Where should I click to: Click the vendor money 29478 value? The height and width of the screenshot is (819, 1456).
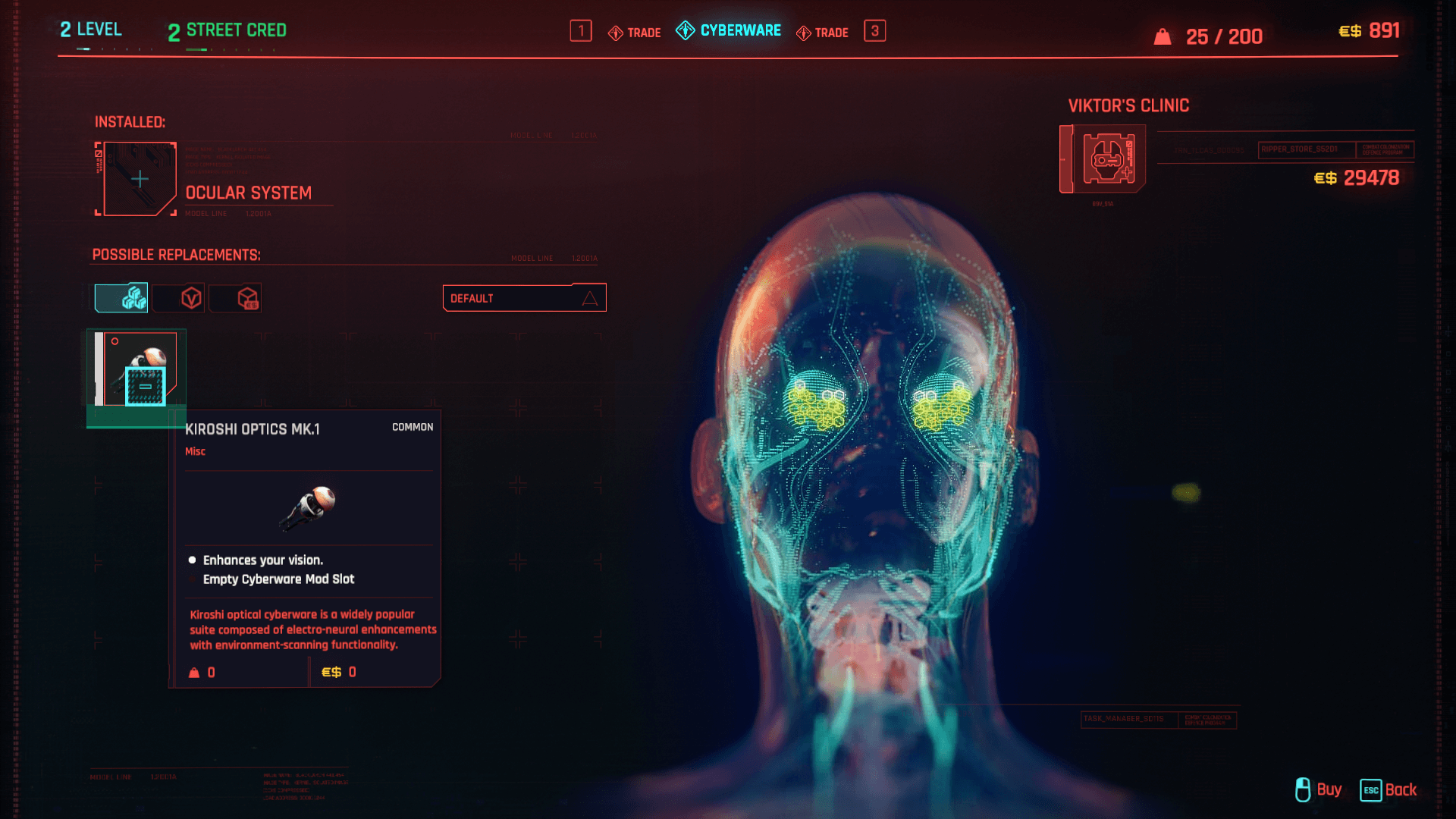coord(1371,178)
